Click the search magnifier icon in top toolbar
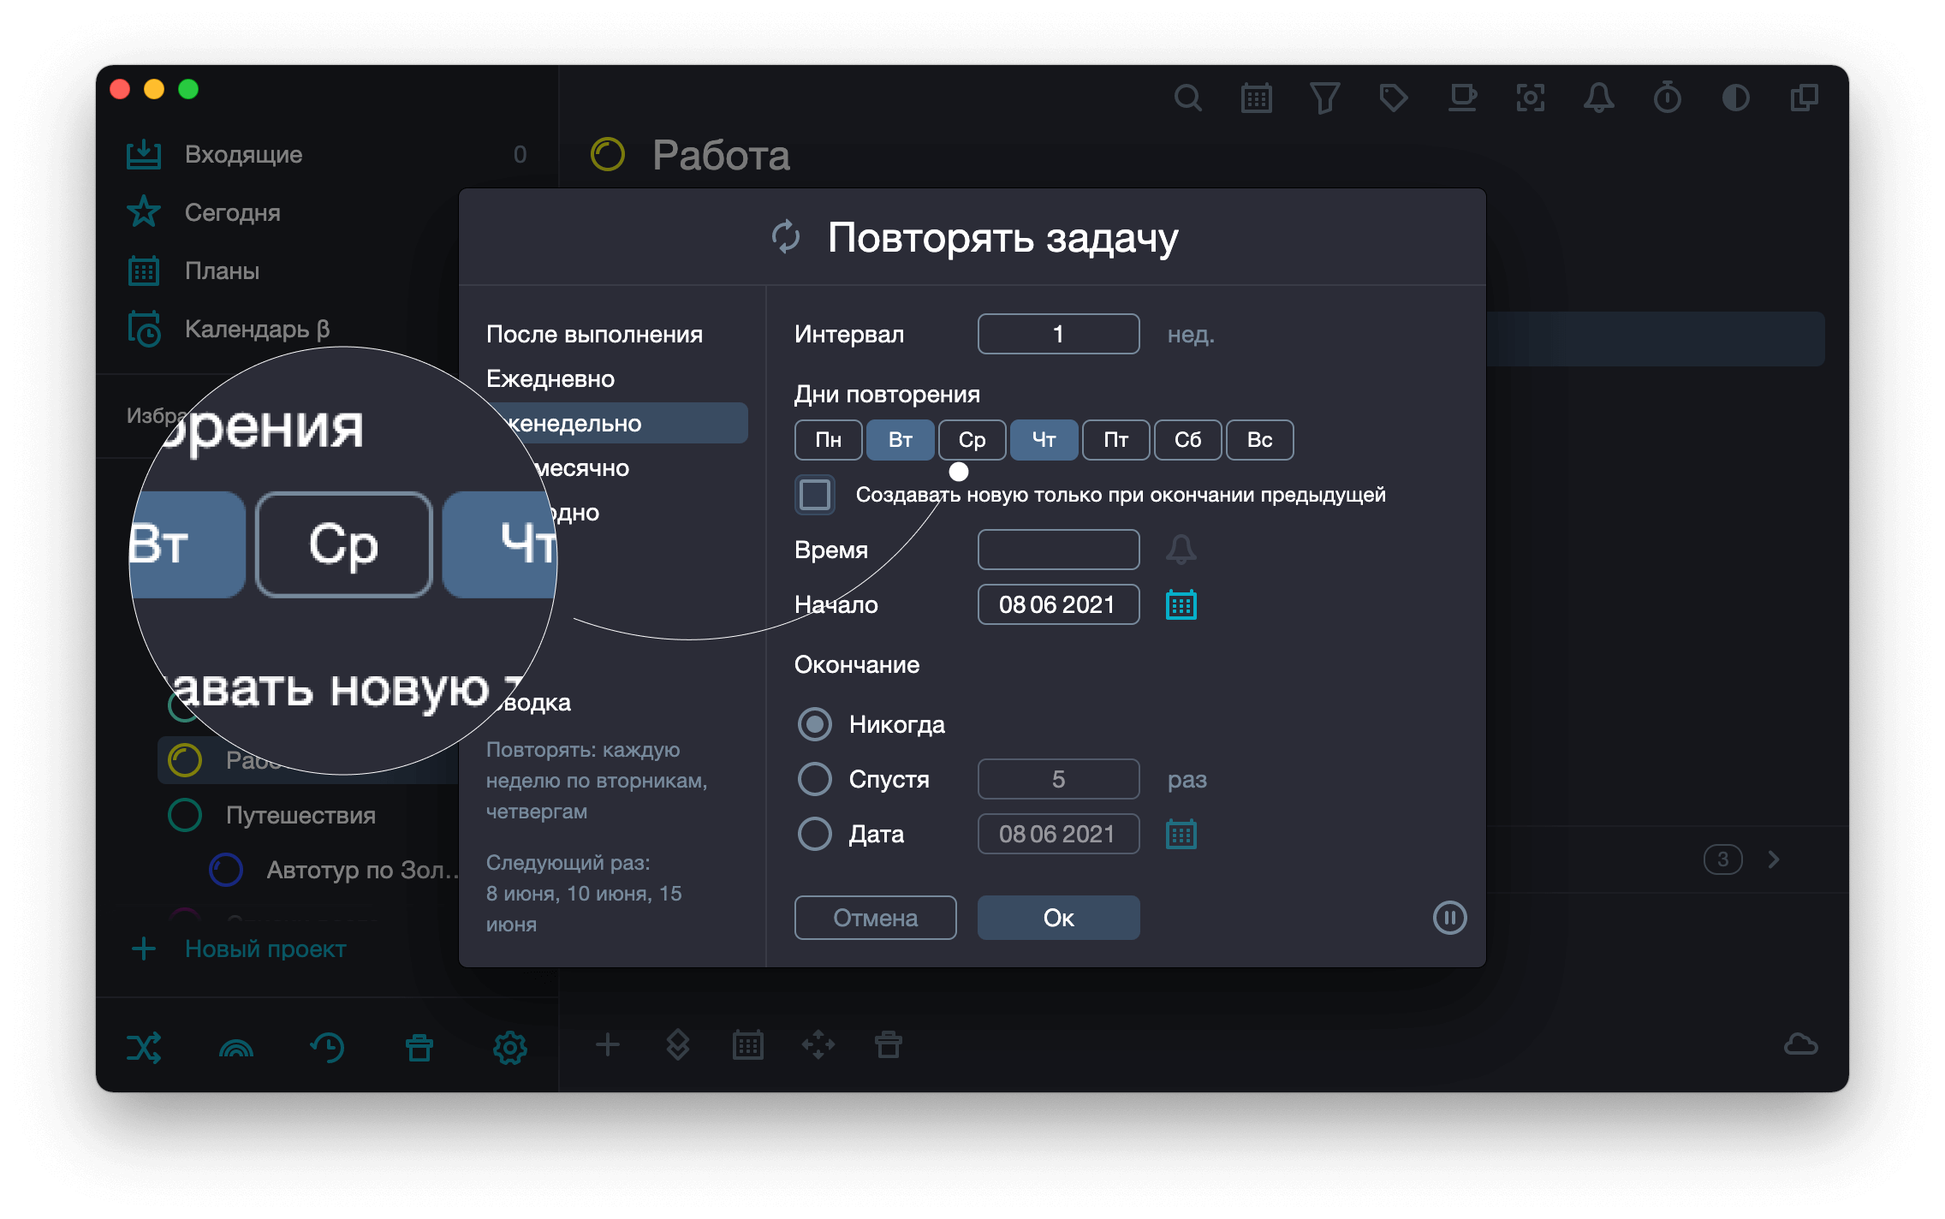1945x1219 pixels. pyautogui.click(x=1187, y=98)
